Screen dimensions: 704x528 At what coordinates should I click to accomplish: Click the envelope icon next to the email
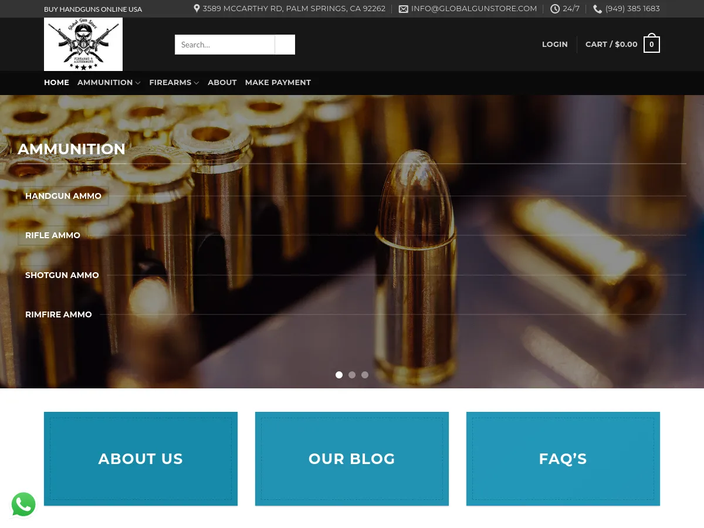[x=404, y=9]
